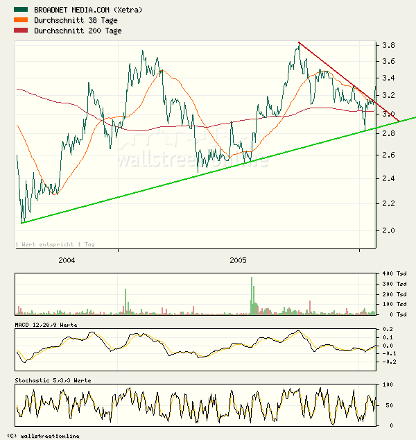Image resolution: width=416 pixels, height=440 pixels.
Task: Click the 2004 year label on time axis
Action: point(67,260)
